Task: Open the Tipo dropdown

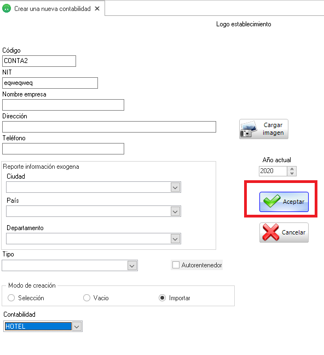Action: 132,266
